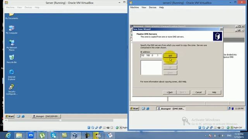Click the empty DNS servers list box
The image size is (248, 139).
coord(151,68)
